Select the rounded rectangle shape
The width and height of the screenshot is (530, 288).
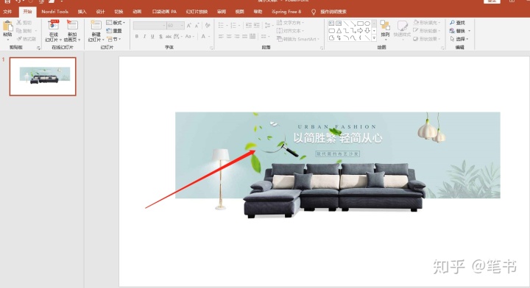click(x=331, y=31)
